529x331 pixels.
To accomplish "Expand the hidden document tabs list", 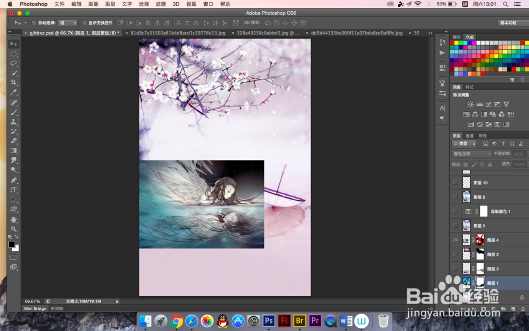I will pyautogui.click(x=430, y=33).
